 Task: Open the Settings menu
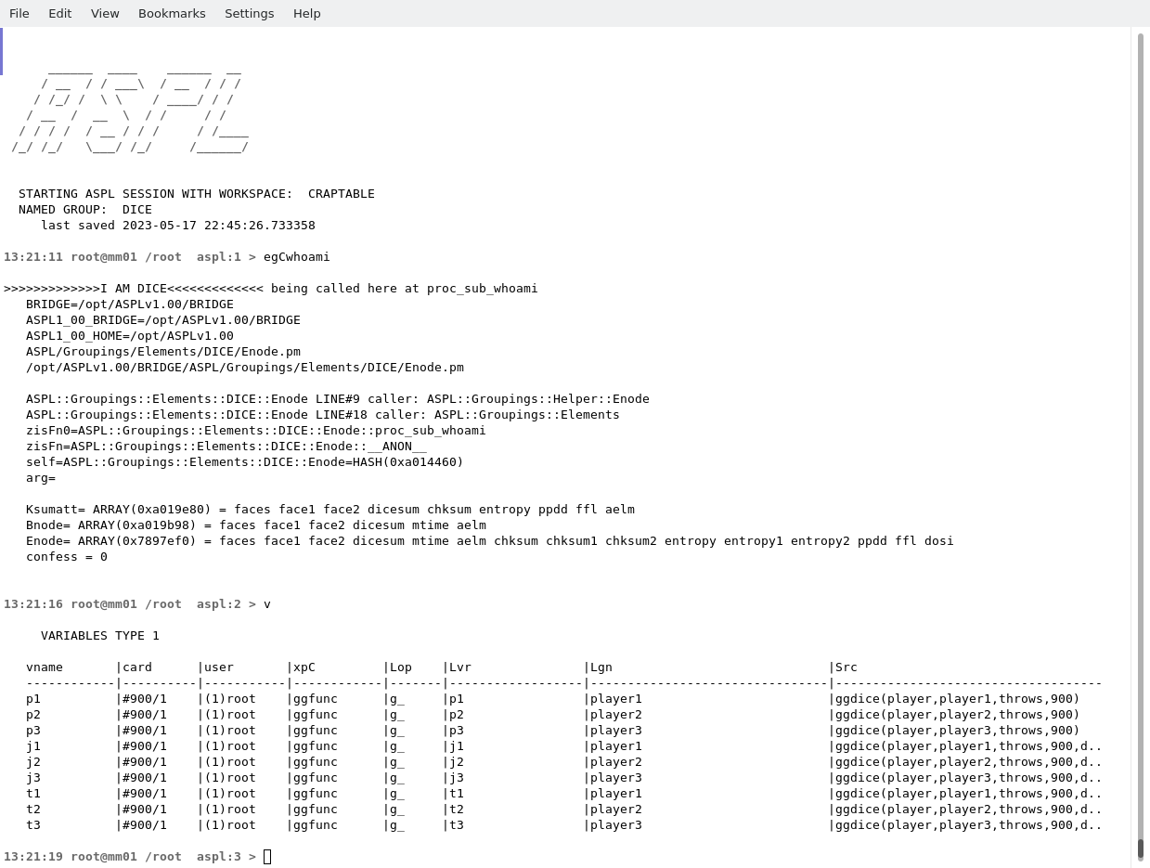pos(249,13)
